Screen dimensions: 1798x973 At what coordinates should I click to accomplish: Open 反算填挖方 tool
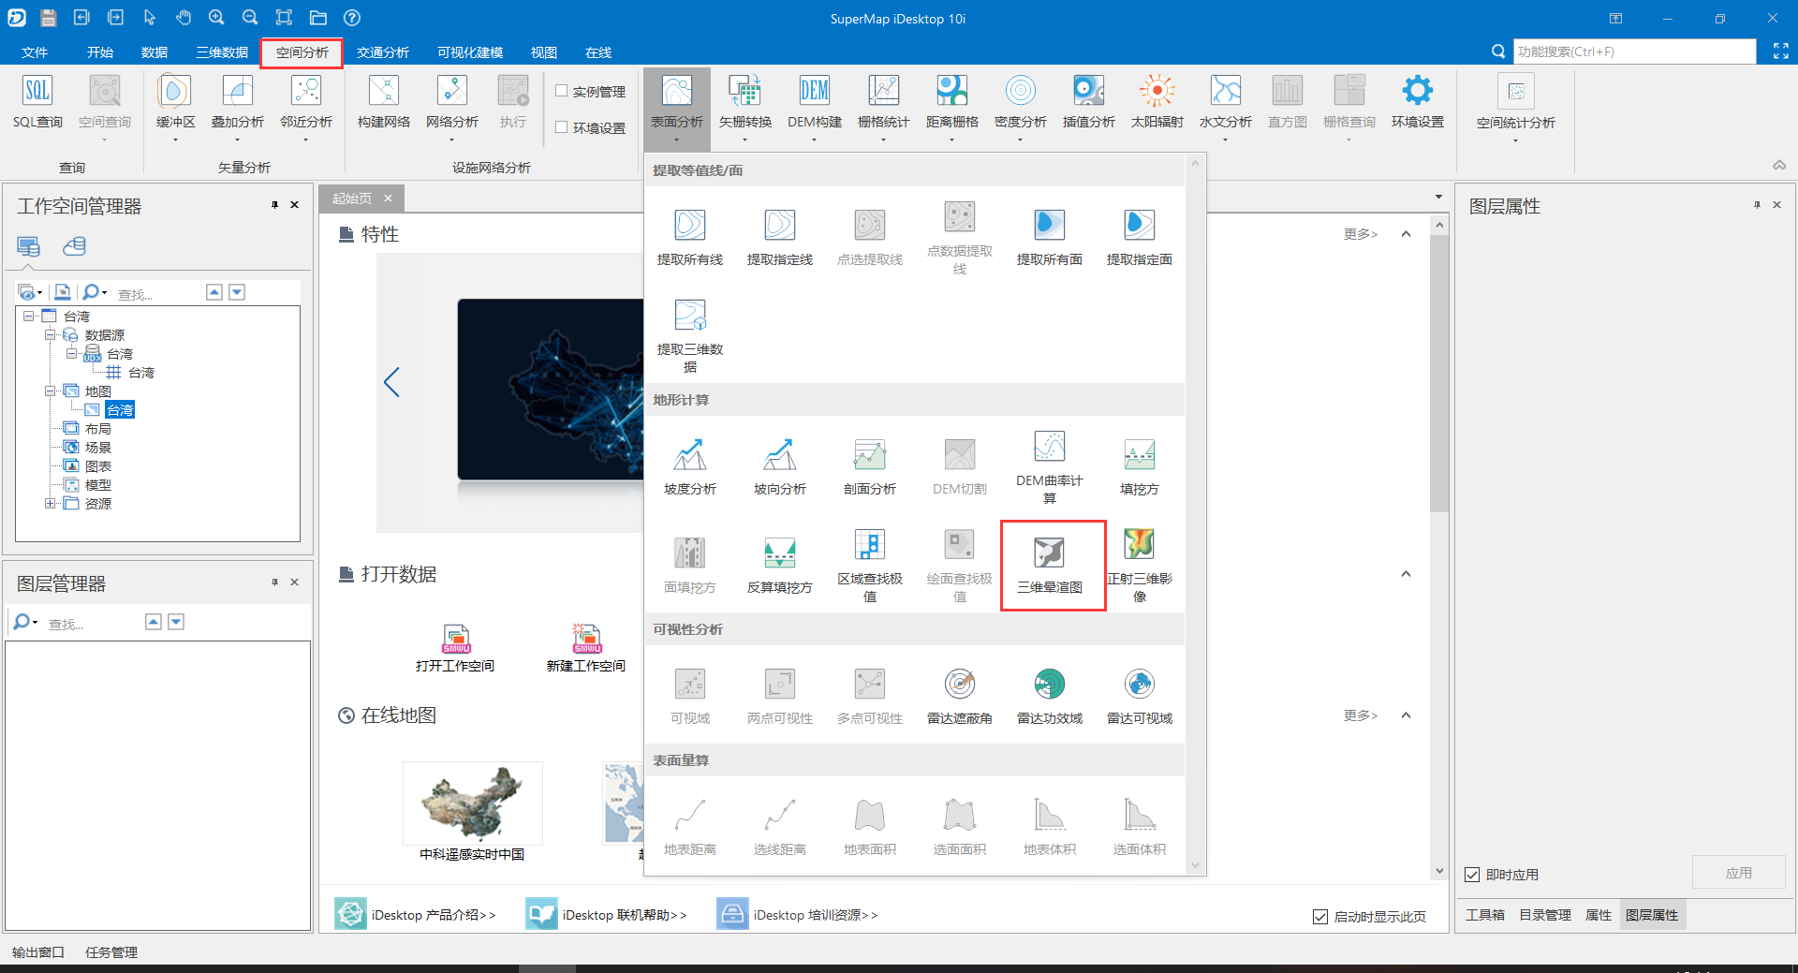click(x=780, y=565)
